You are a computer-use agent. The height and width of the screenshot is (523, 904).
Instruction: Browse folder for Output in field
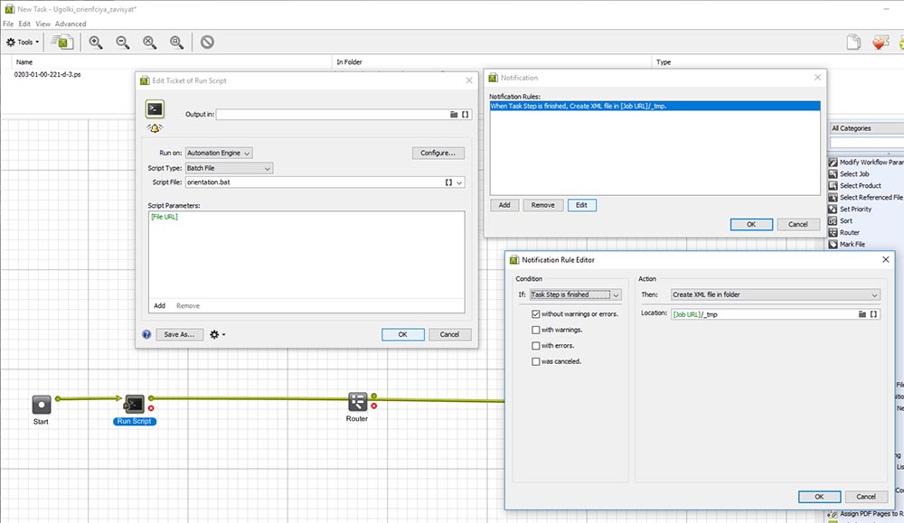(454, 115)
